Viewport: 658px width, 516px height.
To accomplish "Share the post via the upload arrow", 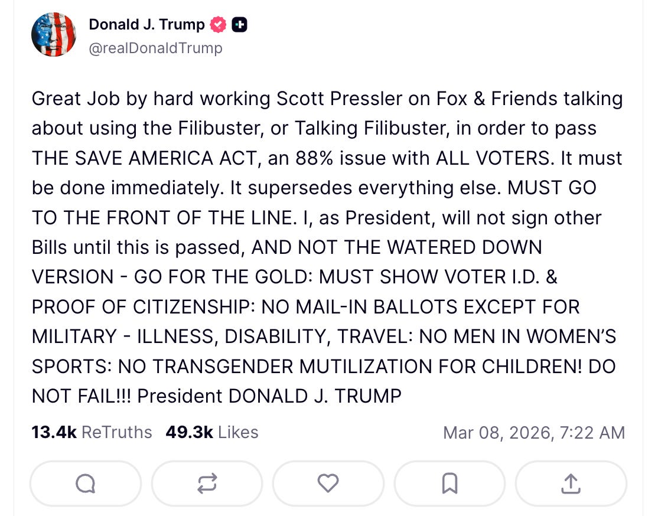I will pos(571,484).
